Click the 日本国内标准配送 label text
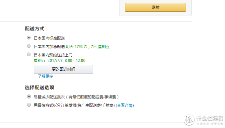 (49, 38)
